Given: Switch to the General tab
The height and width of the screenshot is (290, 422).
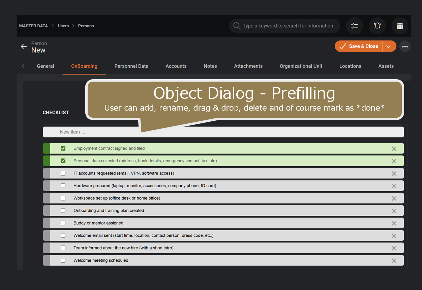Looking at the screenshot, I should 46,66.
